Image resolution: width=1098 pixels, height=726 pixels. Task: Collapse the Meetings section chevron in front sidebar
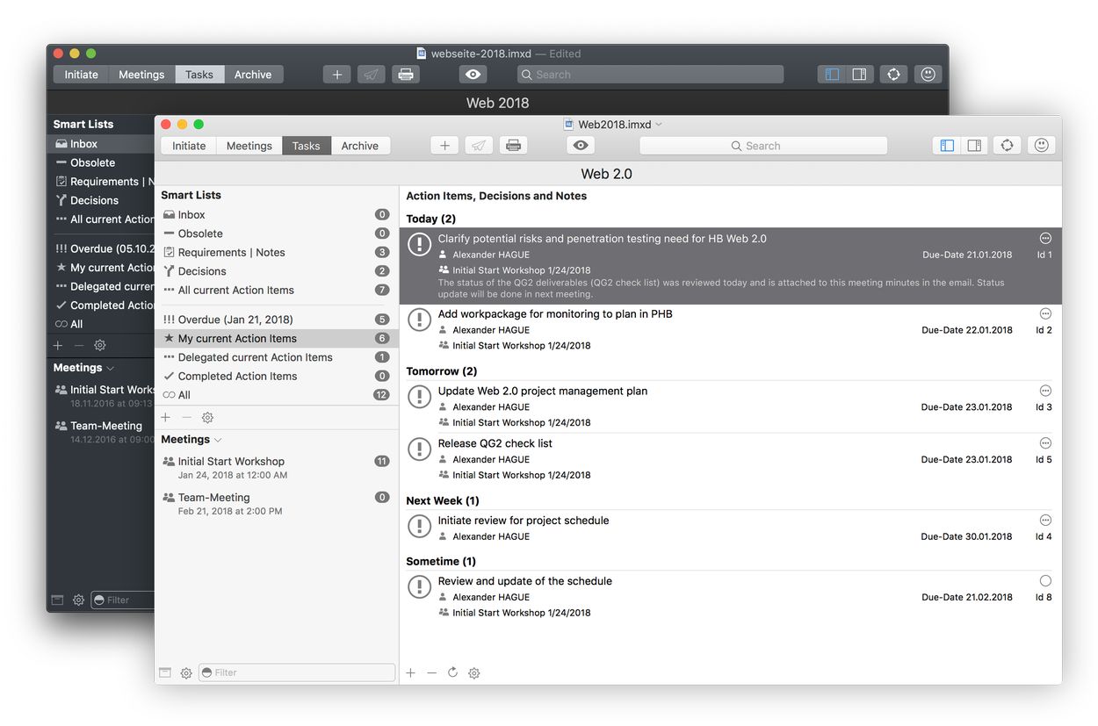218,440
